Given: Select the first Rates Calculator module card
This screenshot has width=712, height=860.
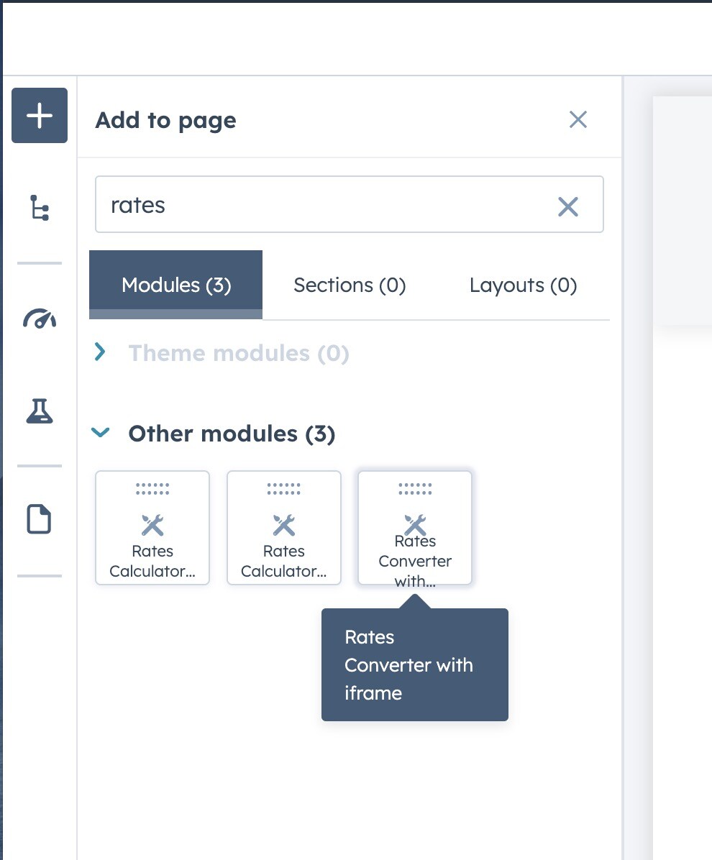Looking at the screenshot, I should click(152, 528).
